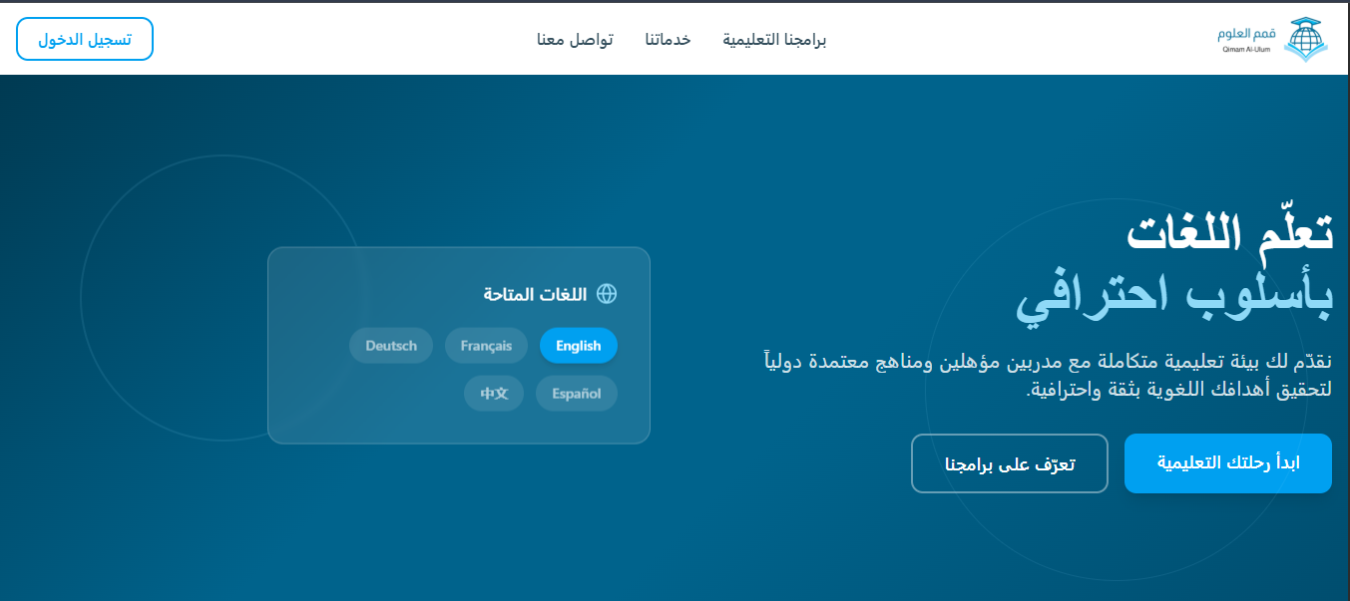Select the English language pill
Screen dimensions: 1350x601
tap(579, 345)
